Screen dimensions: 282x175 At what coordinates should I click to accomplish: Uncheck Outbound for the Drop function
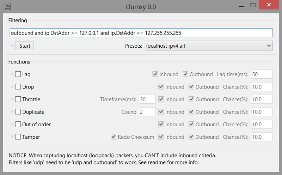click(x=191, y=87)
